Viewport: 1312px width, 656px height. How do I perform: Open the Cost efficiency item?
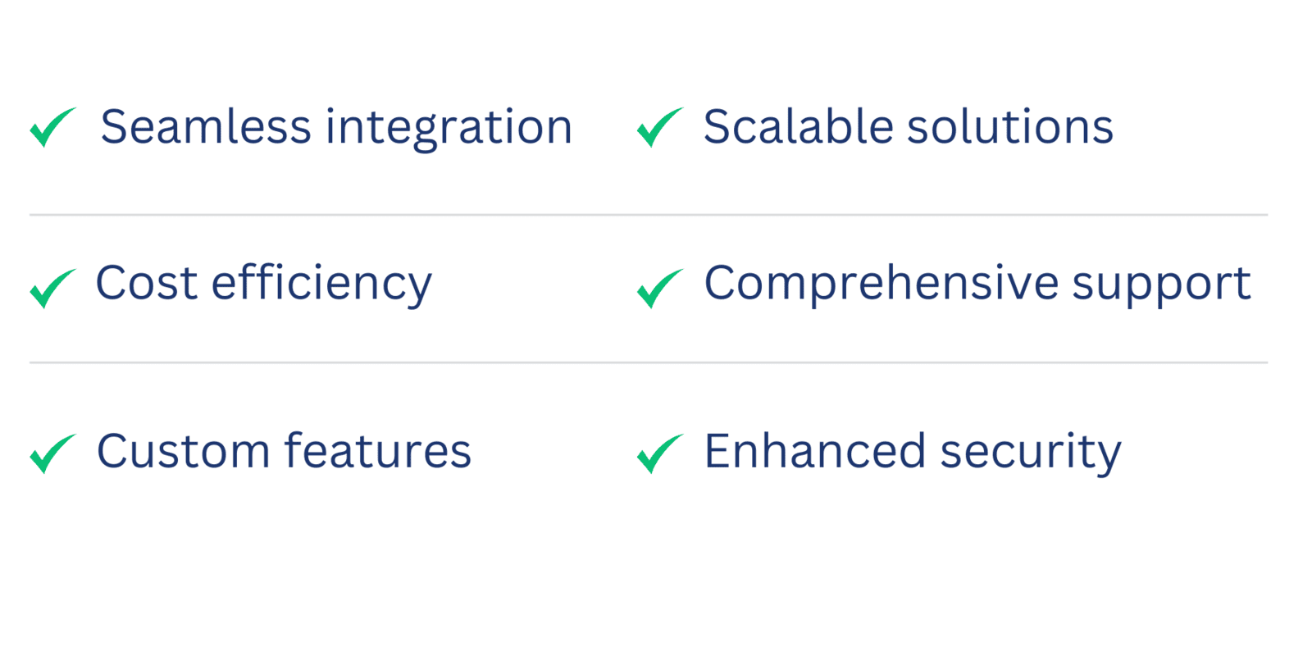[264, 285]
